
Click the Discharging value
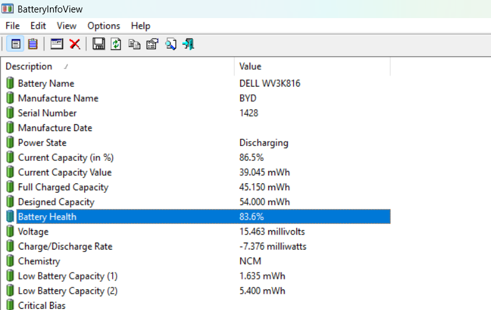click(x=264, y=142)
